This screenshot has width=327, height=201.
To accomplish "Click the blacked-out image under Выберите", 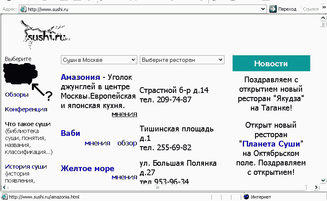I will coord(20,73).
